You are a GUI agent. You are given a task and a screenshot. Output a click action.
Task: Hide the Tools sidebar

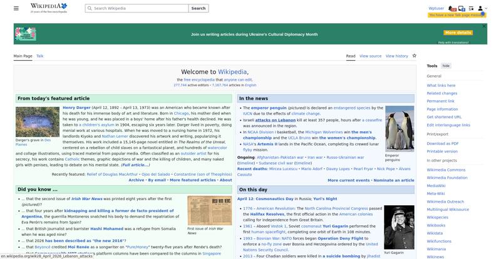(x=446, y=66)
